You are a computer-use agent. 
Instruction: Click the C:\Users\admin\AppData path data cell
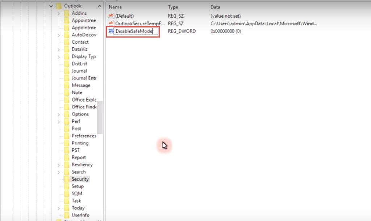point(264,23)
